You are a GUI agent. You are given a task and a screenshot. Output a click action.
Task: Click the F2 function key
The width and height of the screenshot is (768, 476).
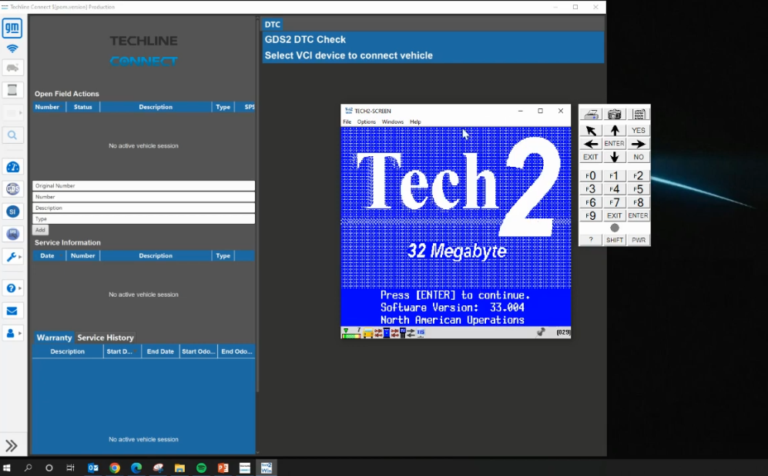click(639, 176)
